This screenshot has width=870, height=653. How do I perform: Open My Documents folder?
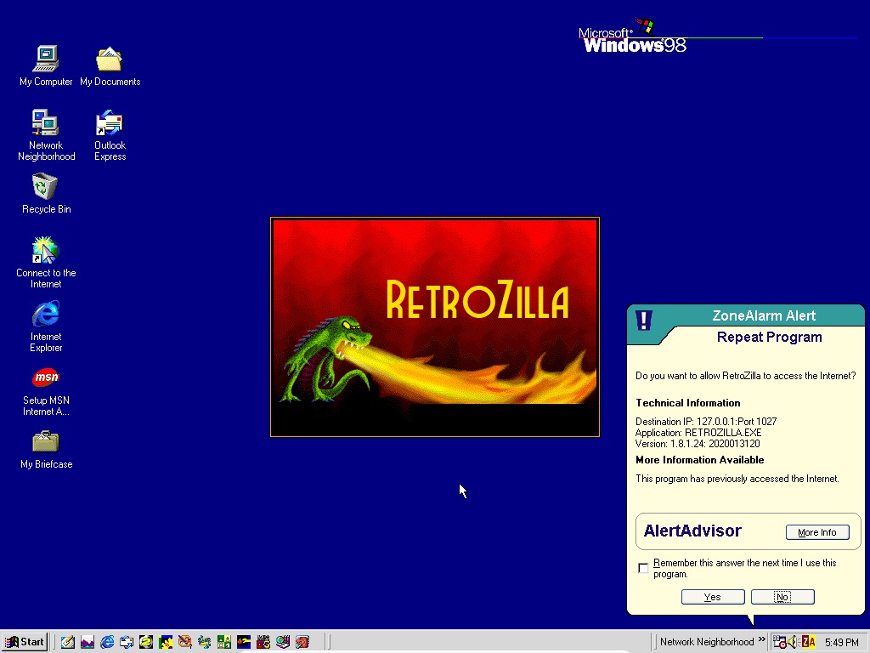click(110, 60)
